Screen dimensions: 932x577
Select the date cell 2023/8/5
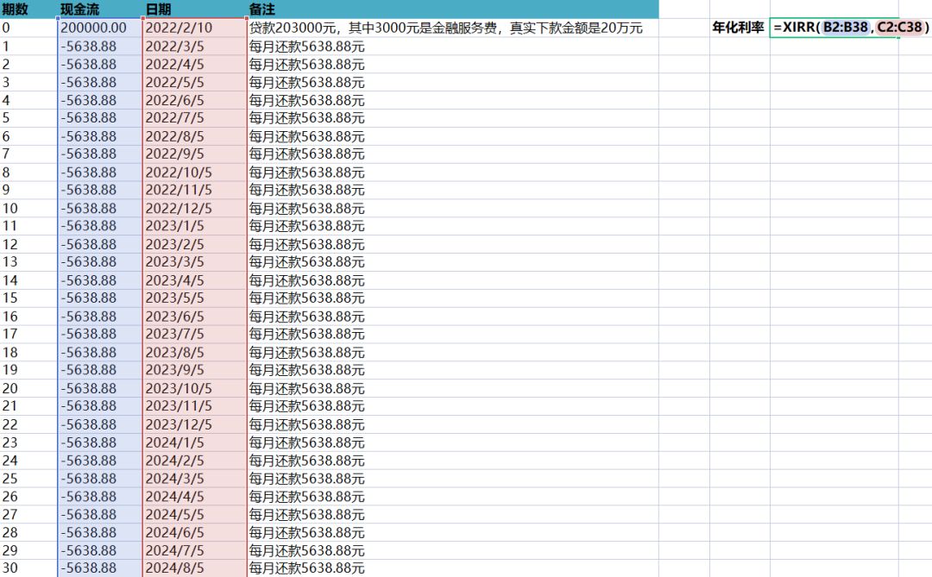point(195,353)
